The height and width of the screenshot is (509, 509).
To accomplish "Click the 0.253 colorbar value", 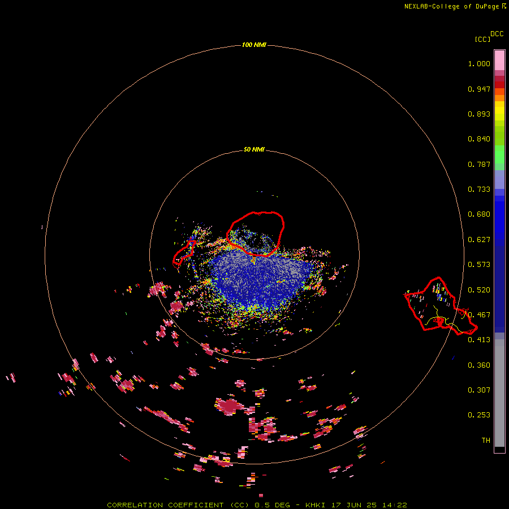I will coord(479,415).
